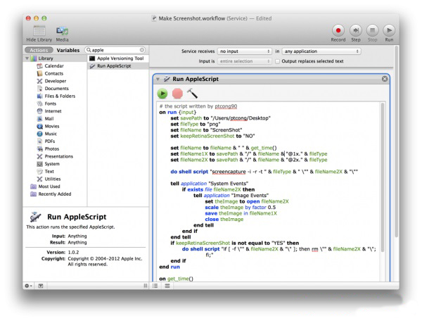Enable Output replaces selected text checkbox
Screen dimensions: 422x321
tap(276, 61)
